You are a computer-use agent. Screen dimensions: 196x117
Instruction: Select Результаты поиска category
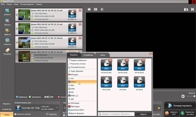click(x=82, y=64)
